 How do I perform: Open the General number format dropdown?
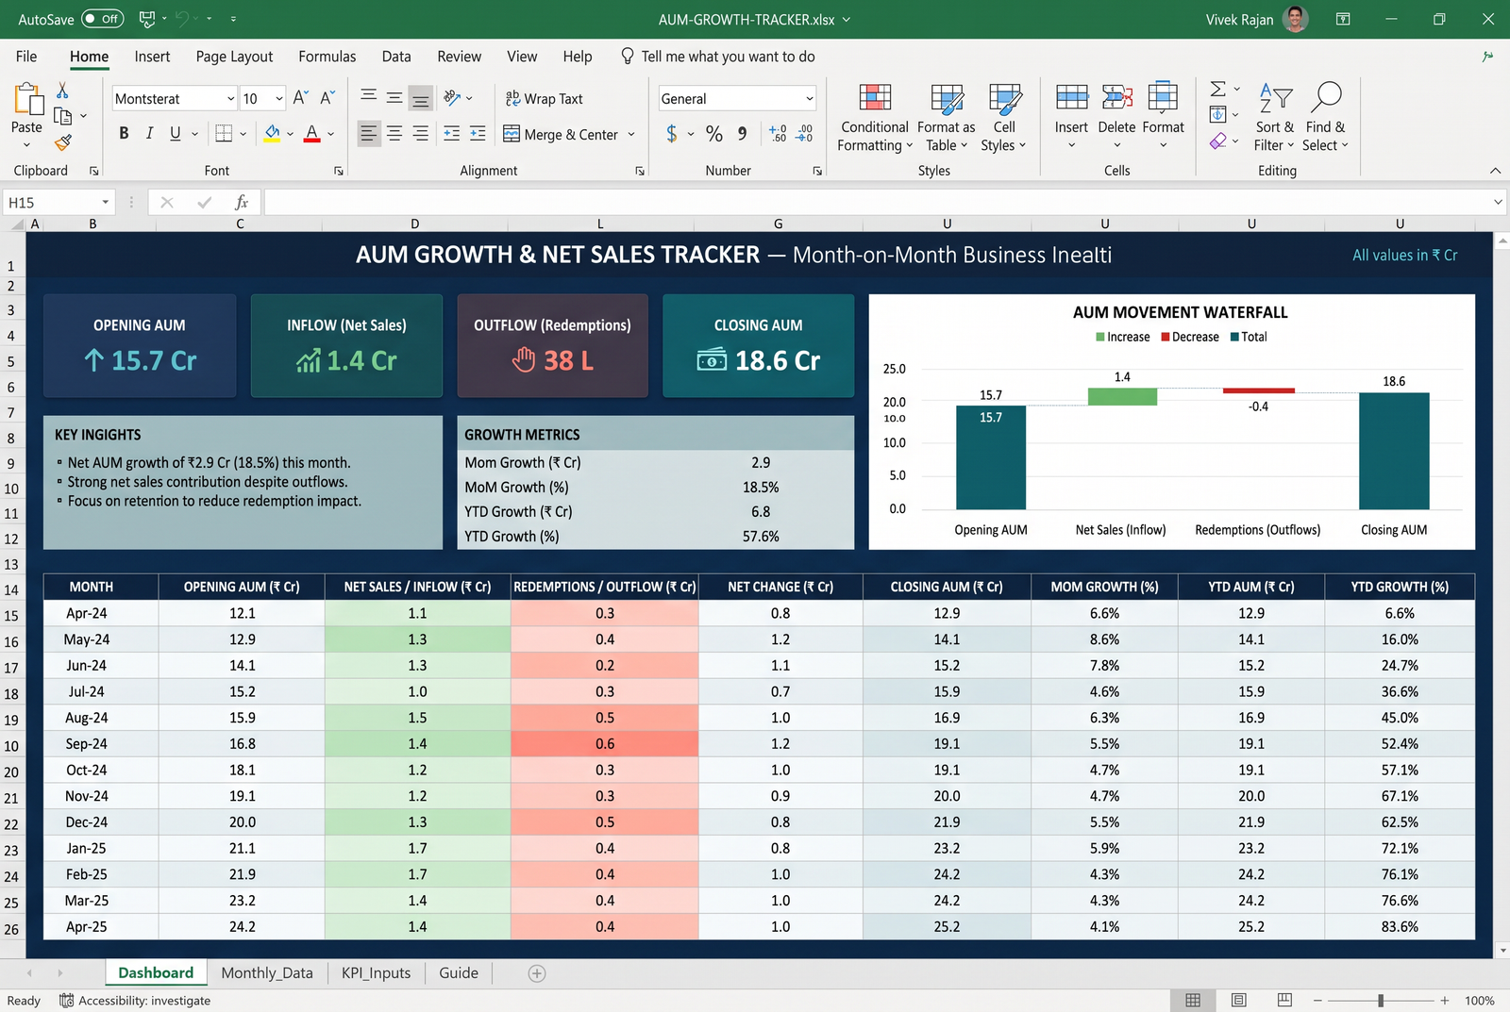tap(809, 99)
